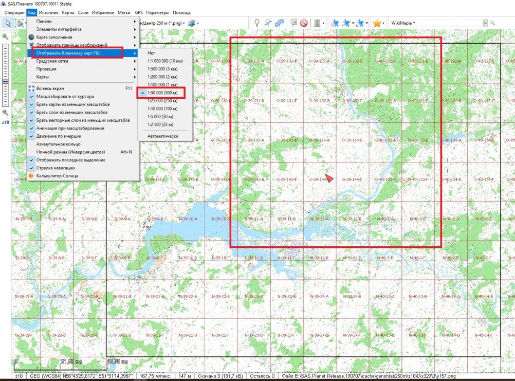The height and width of the screenshot is (381, 515).
Task: Select the arrow cursor move tool
Action: 8,23
